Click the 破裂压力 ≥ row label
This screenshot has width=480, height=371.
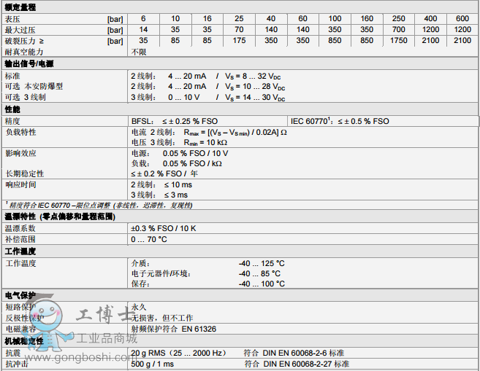[x=24, y=41]
